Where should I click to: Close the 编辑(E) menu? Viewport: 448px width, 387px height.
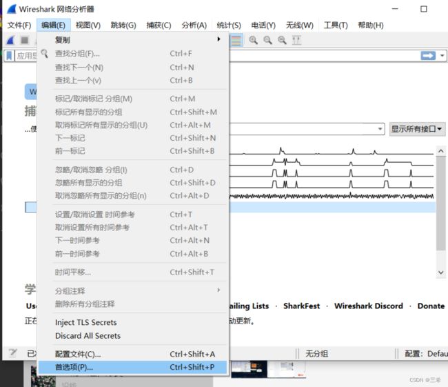pyautogui.click(x=53, y=26)
